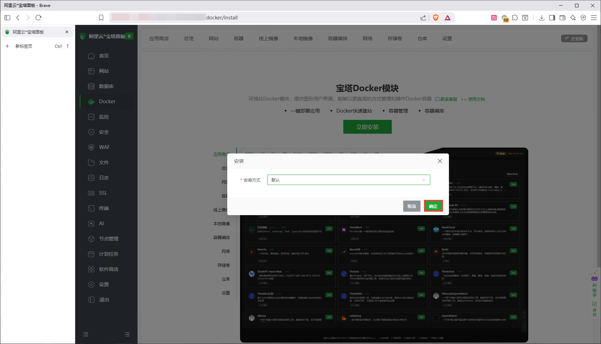Image resolution: width=601 pixels, height=344 pixels.
Task: Open the browser extensions puzzle icon
Action: coord(515,18)
